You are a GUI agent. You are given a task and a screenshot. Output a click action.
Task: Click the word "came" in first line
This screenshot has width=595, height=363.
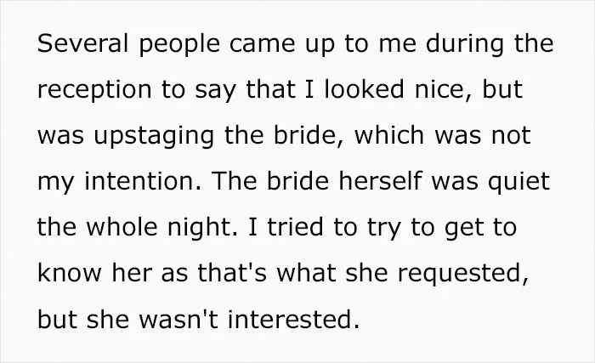[x=262, y=43]
